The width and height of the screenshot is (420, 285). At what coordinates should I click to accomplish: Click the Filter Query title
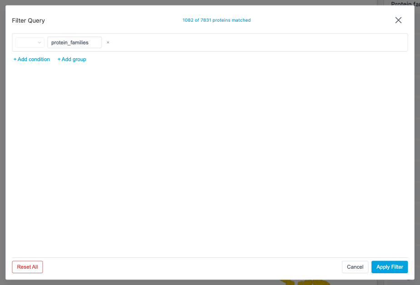29,20
